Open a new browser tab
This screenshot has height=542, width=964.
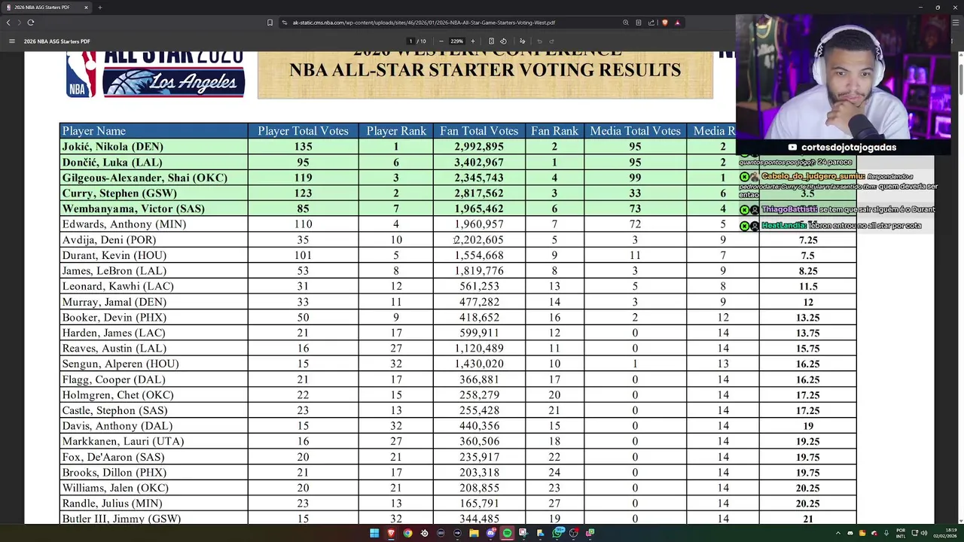point(99,8)
